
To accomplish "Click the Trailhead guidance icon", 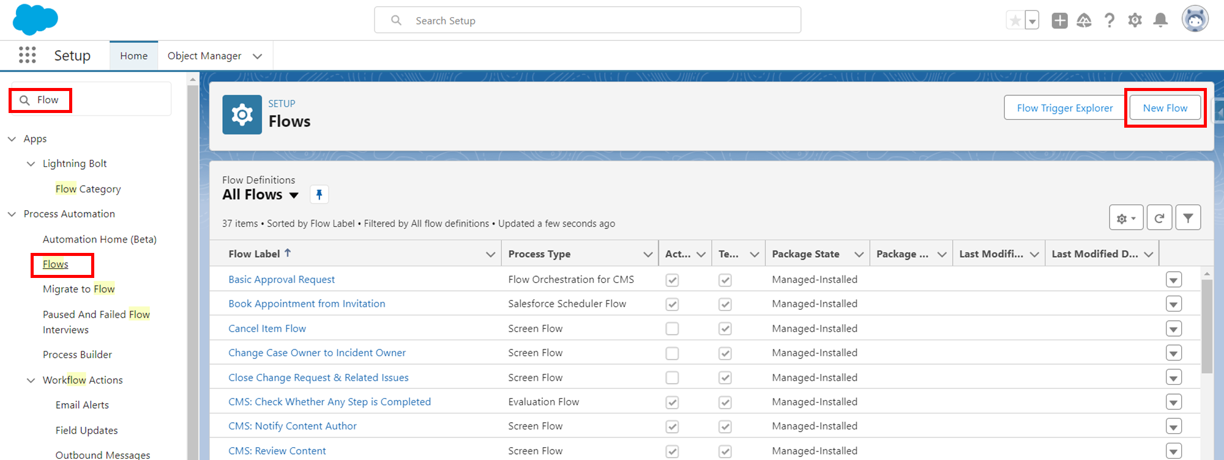I will (1084, 21).
